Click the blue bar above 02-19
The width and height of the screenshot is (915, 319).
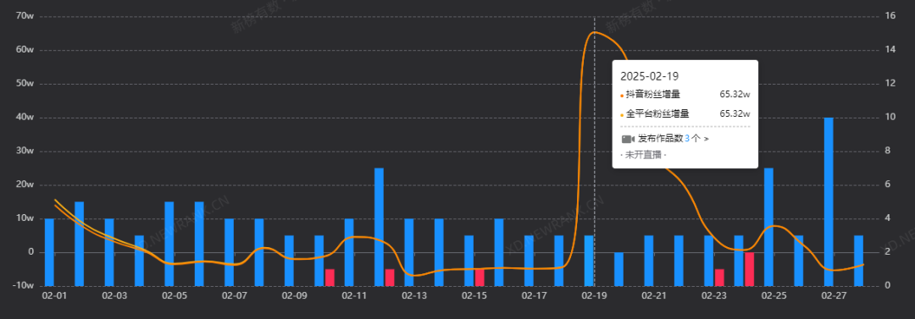(589, 261)
